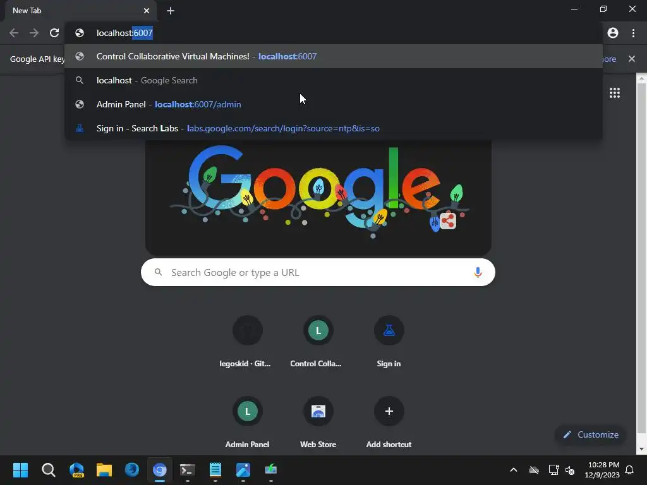The image size is (647, 485).
Task: Click the Search Google or type a URL box
Action: pos(318,272)
